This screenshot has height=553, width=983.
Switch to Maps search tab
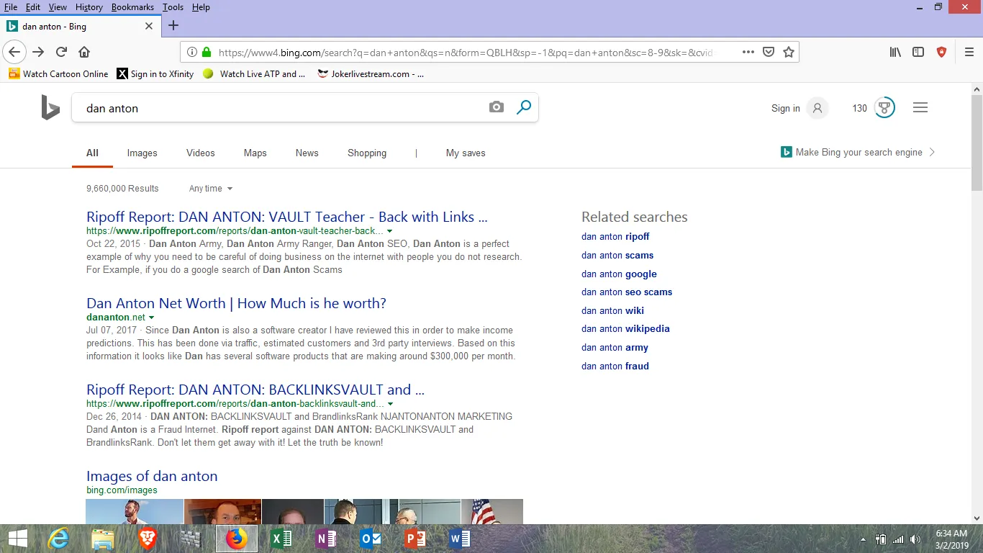click(x=255, y=153)
